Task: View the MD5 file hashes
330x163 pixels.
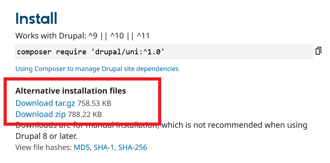Action: pos(82,148)
